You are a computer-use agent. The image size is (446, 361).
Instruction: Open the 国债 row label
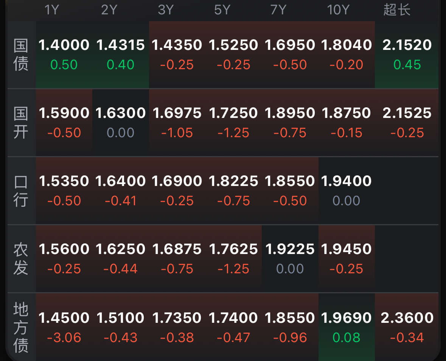[21, 54]
